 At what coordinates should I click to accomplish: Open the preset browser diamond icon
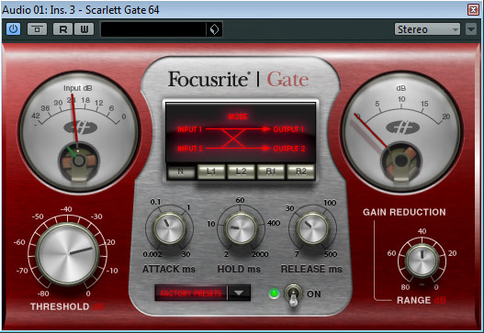214,29
